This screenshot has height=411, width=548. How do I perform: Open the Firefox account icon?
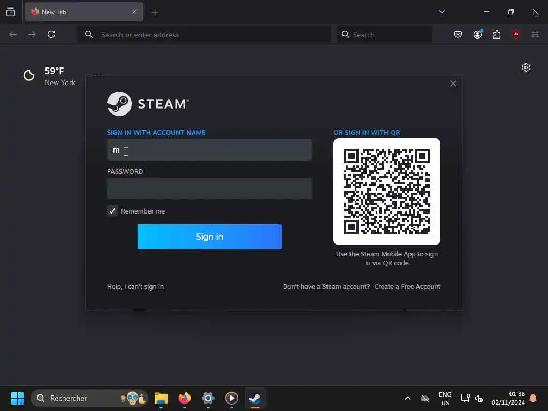477,34
